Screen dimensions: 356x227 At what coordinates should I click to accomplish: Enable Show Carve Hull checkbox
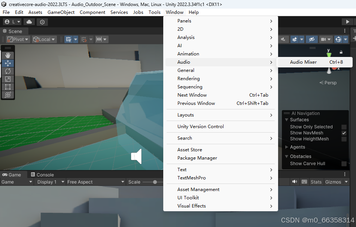[x=344, y=164]
